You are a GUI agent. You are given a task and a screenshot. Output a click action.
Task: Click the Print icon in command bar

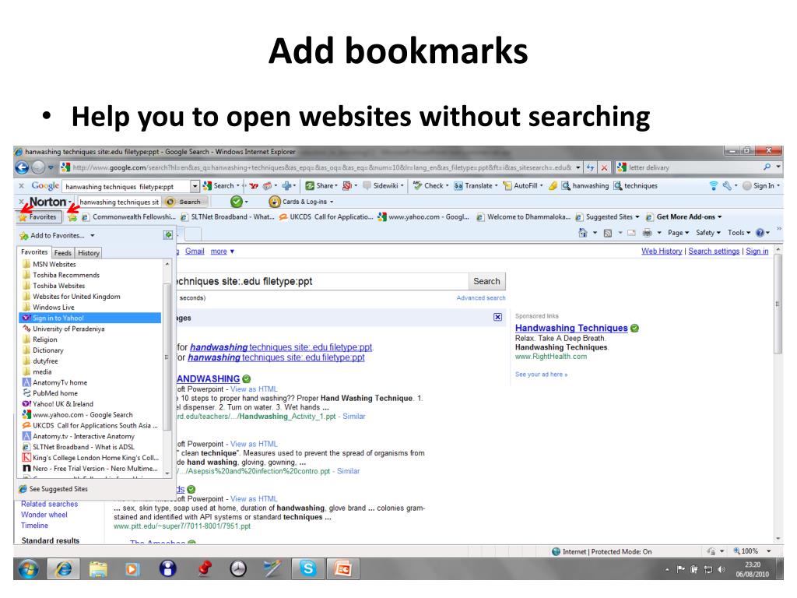[x=647, y=233]
